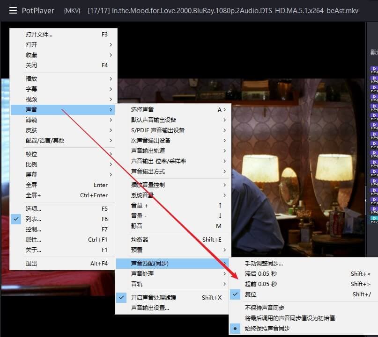Image resolution: width=378 pixels, height=337 pixels.
Task: Expand the 字幕 submenu
Action: (33, 89)
